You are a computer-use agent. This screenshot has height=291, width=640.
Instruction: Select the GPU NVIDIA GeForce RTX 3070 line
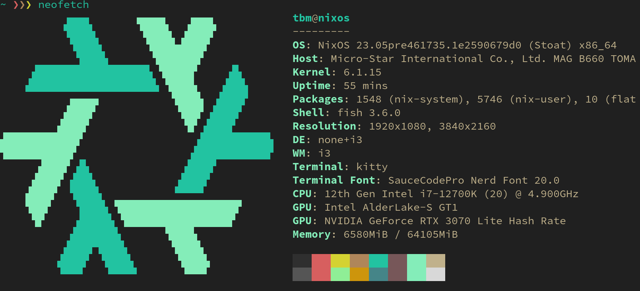(x=429, y=221)
